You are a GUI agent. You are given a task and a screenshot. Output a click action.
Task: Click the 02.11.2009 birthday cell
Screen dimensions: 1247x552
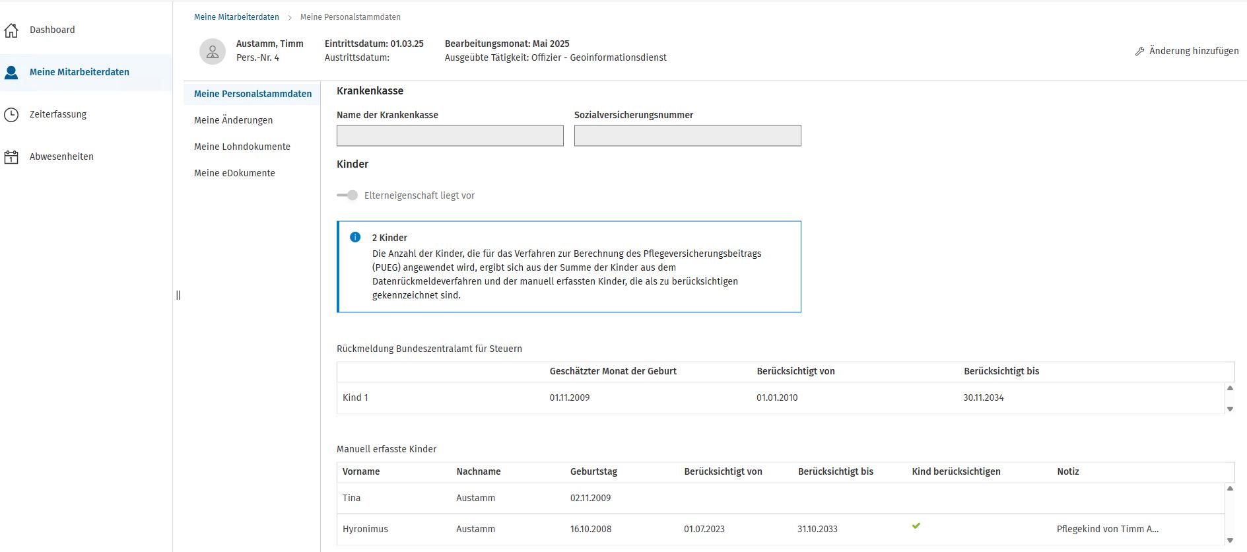(x=591, y=498)
